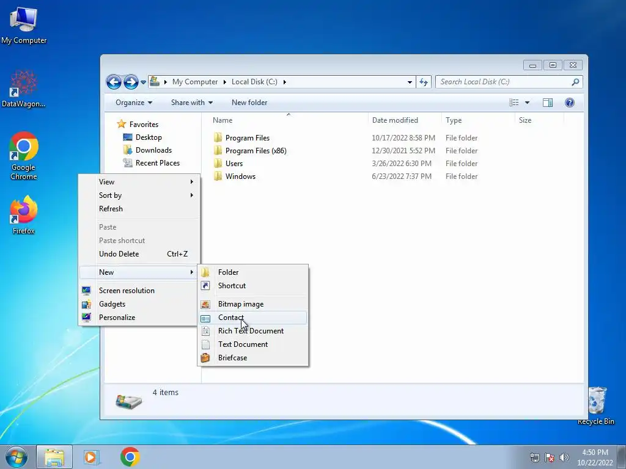Click the Google Chrome desktop shortcut
626x469 pixels.
24,156
